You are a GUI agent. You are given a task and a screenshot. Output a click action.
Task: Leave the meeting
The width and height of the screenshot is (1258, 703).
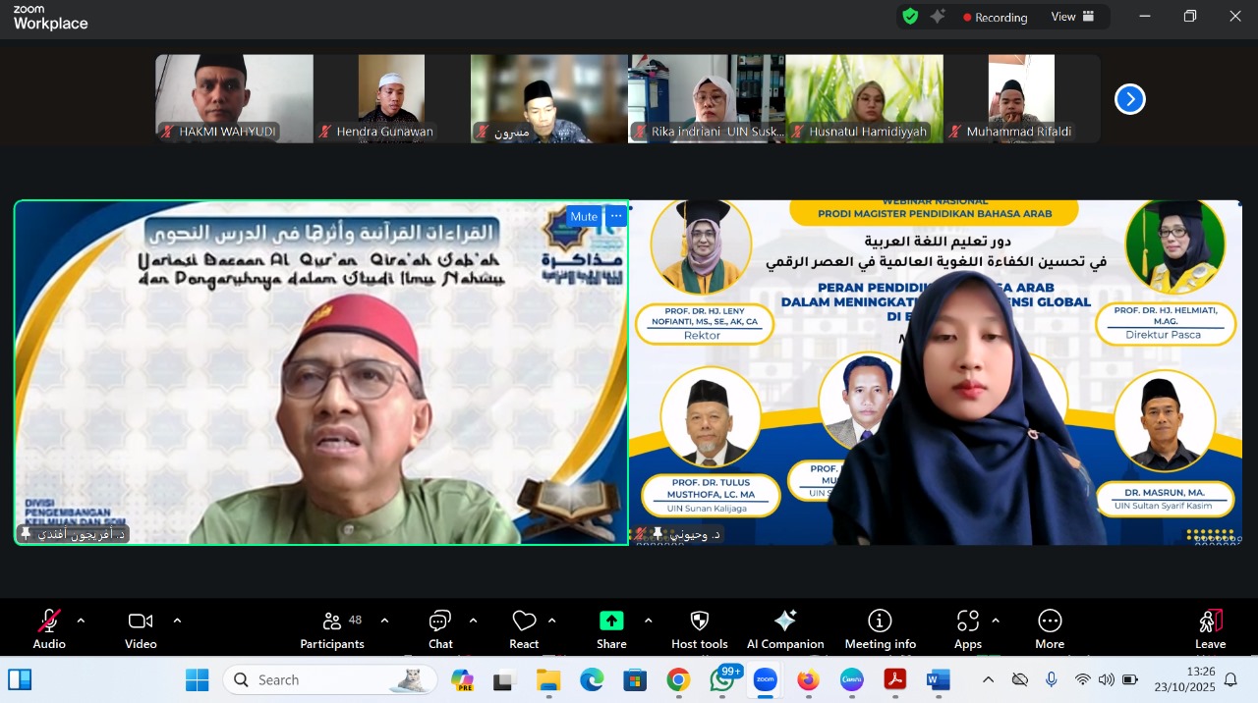coord(1210,628)
